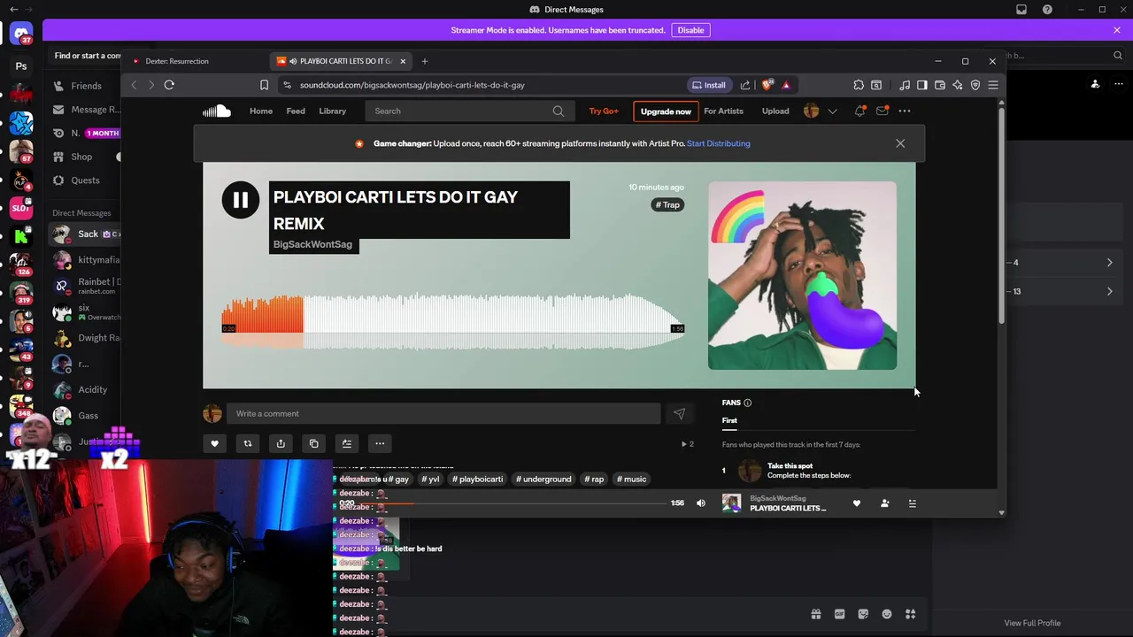Seek in the track waveform
The image size is (1133, 637).
pos(452,322)
